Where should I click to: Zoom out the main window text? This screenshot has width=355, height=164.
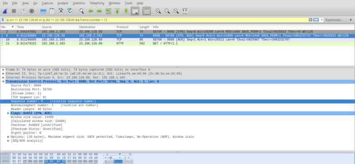[x=167, y=11]
